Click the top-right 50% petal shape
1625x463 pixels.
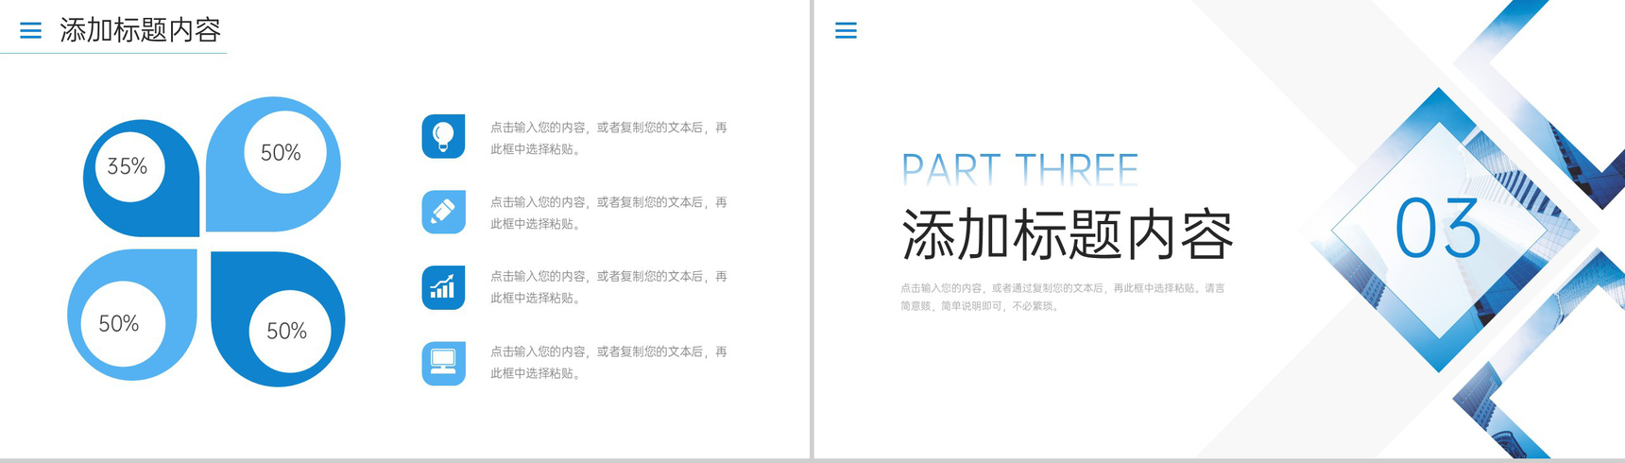(273, 163)
